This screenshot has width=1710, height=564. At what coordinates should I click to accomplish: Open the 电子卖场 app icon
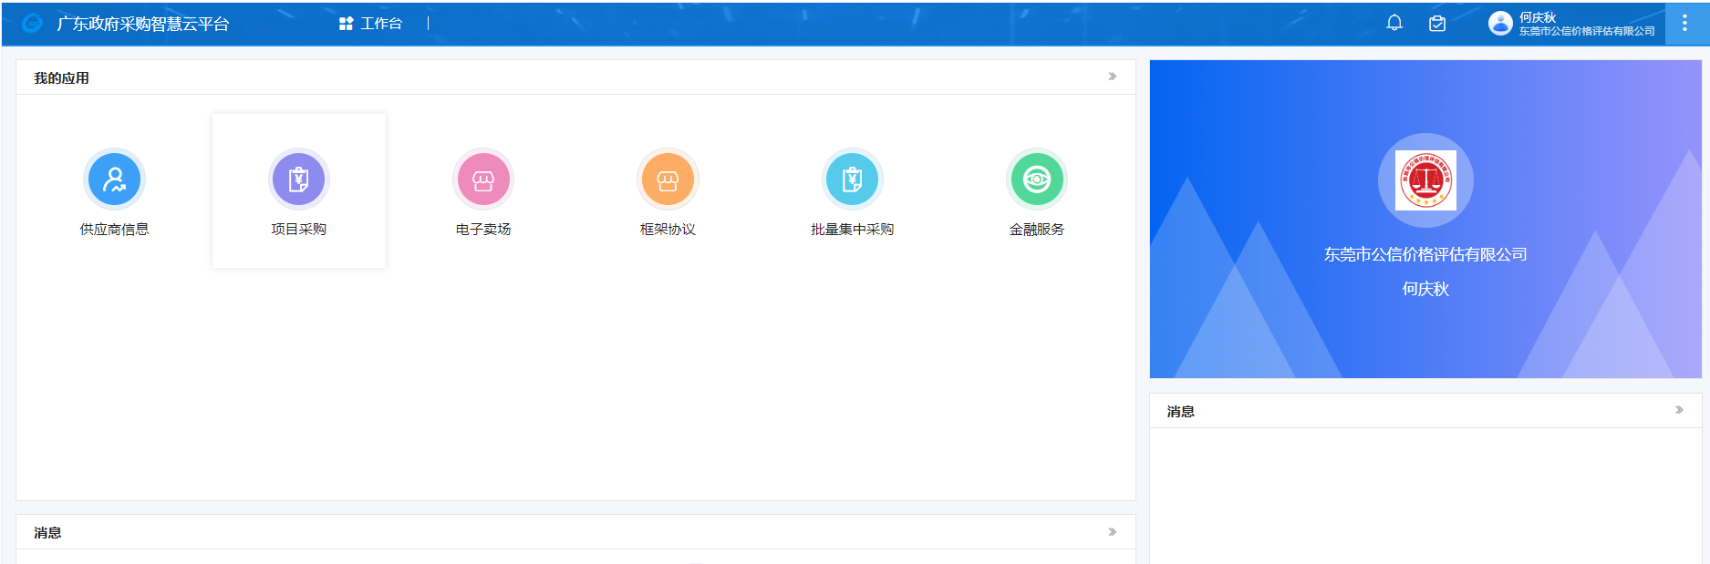[483, 179]
